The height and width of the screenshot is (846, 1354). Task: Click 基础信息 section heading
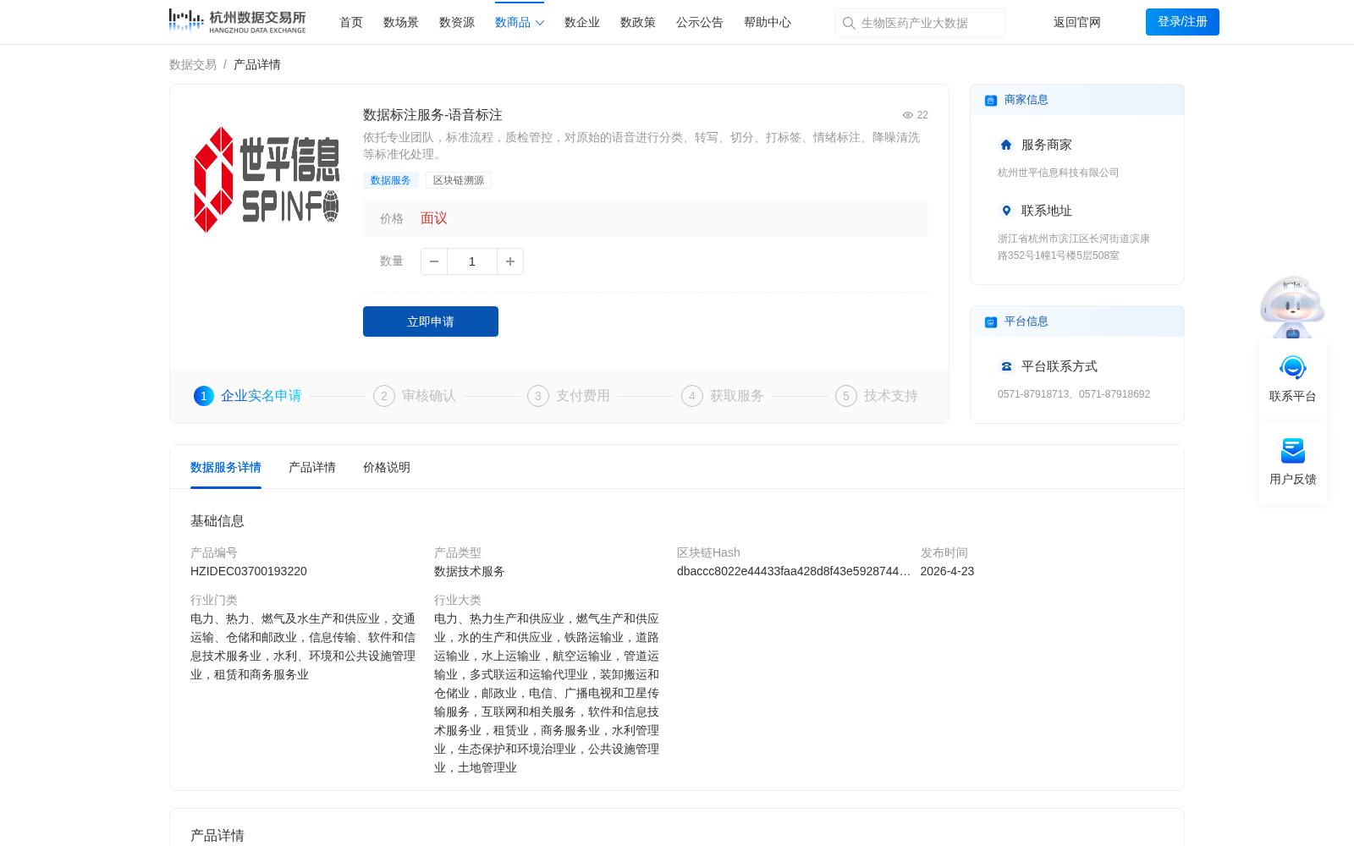pyautogui.click(x=217, y=521)
